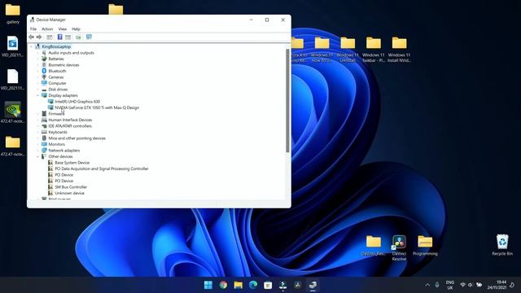Open Google Chrome from the taskbar

pos(223,285)
